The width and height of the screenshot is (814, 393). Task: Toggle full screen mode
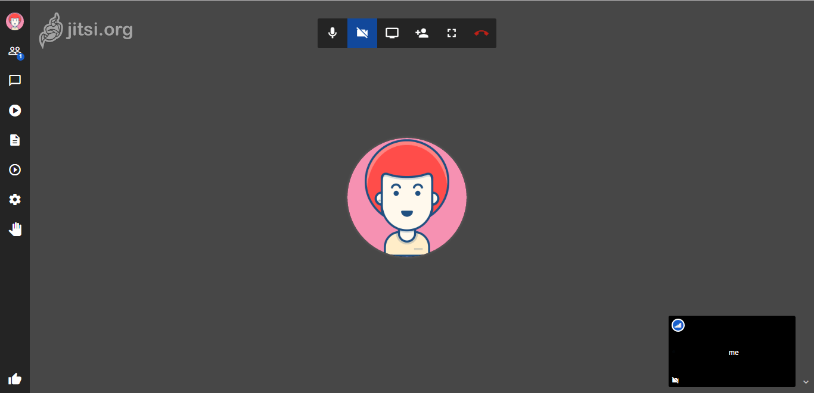click(452, 33)
